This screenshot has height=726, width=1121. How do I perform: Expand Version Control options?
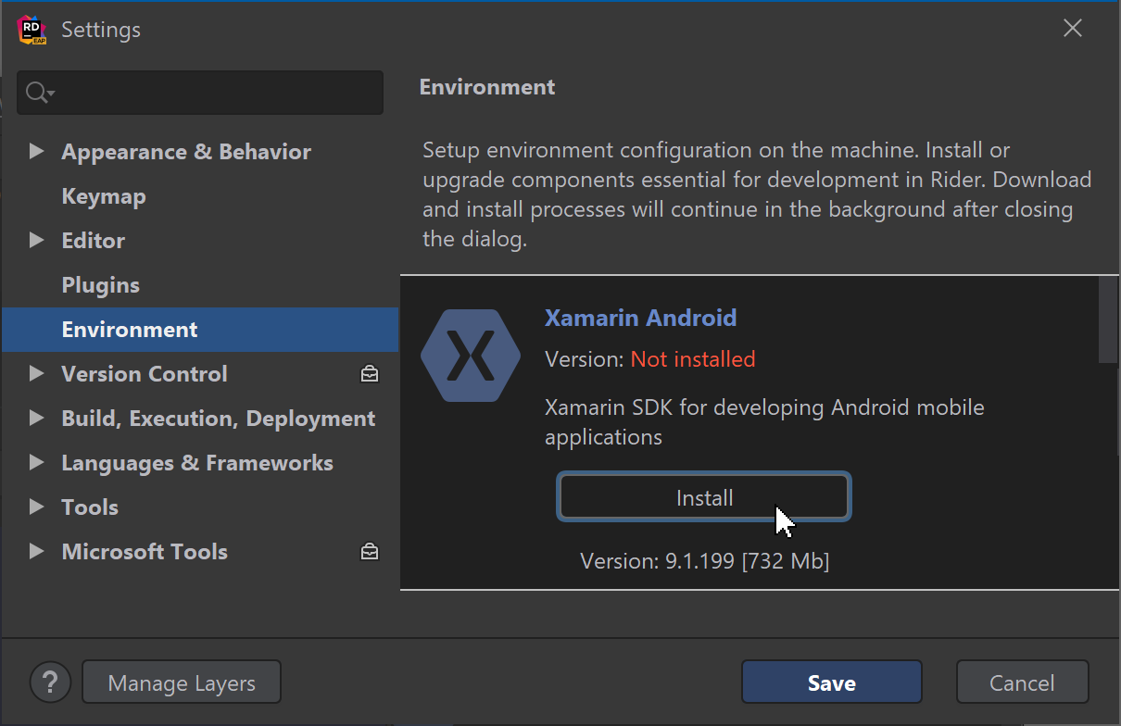tap(36, 373)
